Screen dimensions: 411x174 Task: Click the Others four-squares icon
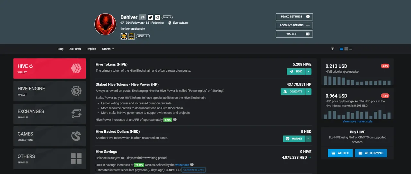click(x=76, y=159)
